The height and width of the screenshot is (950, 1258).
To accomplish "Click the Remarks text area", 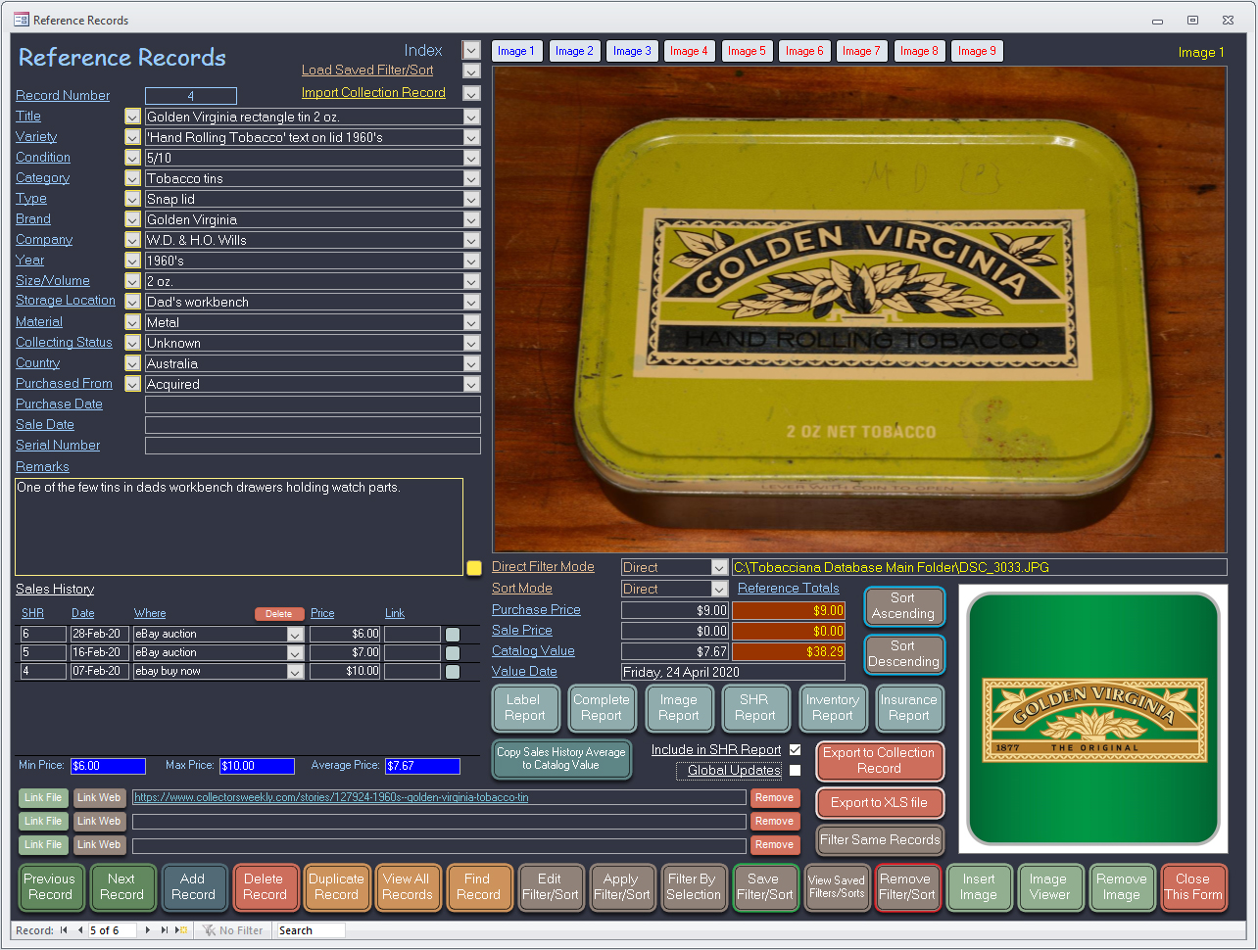I will pyautogui.click(x=239, y=527).
